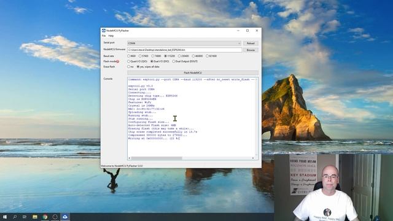393x221 pixels.
Task: Click the Reload ports button
Action: [x=251, y=44]
